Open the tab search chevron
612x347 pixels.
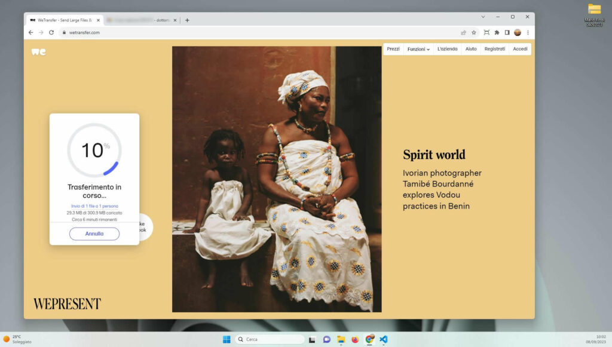[x=483, y=17]
